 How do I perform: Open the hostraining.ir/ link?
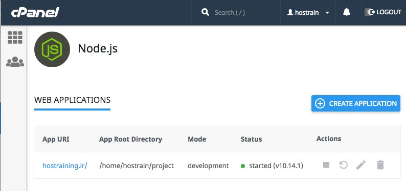coord(65,166)
